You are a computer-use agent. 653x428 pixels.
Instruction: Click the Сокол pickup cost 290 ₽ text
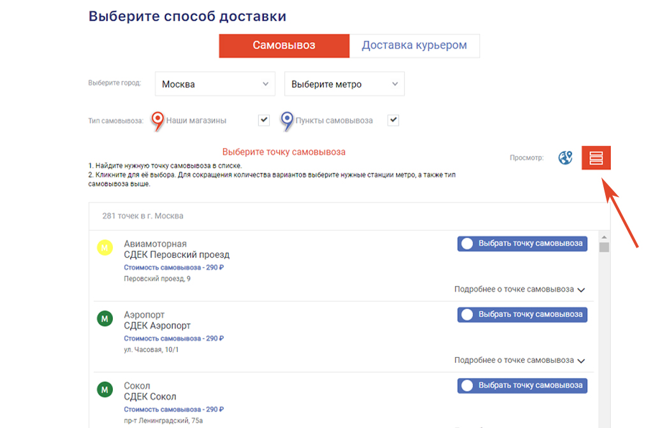(x=173, y=410)
